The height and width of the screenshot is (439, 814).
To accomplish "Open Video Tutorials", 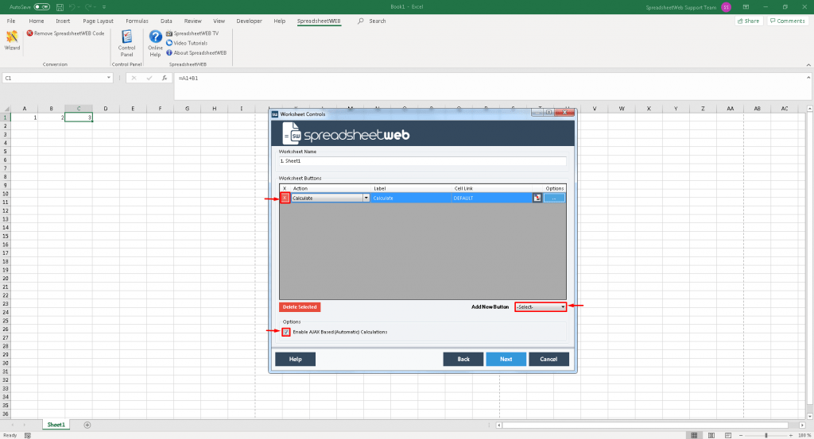I will pos(187,43).
